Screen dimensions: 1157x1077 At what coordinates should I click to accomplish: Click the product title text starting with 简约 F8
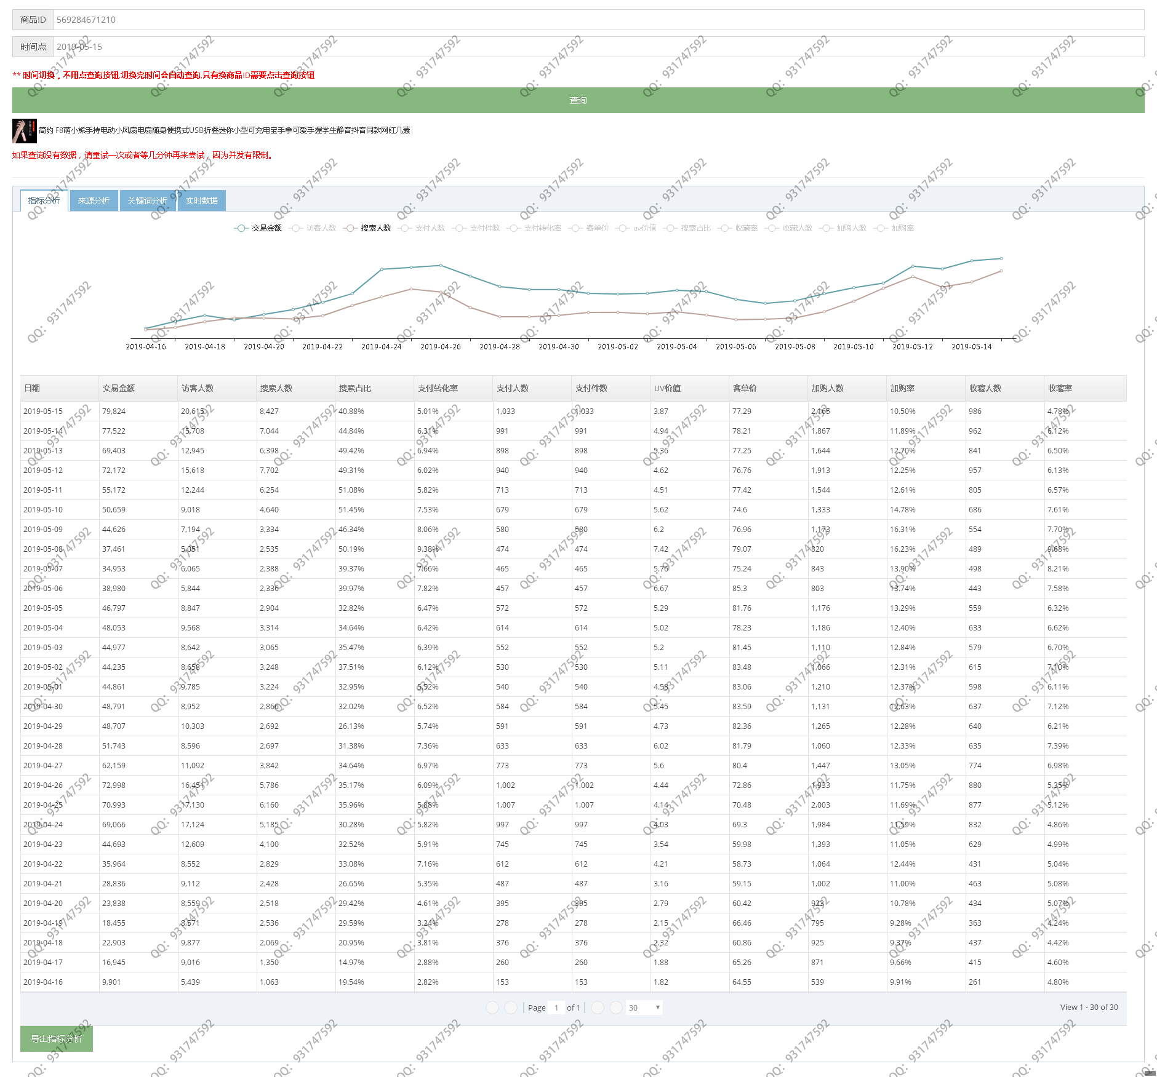224,130
